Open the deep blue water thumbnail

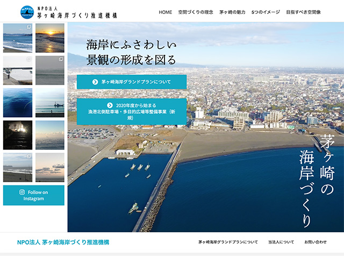click(x=18, y=103)
